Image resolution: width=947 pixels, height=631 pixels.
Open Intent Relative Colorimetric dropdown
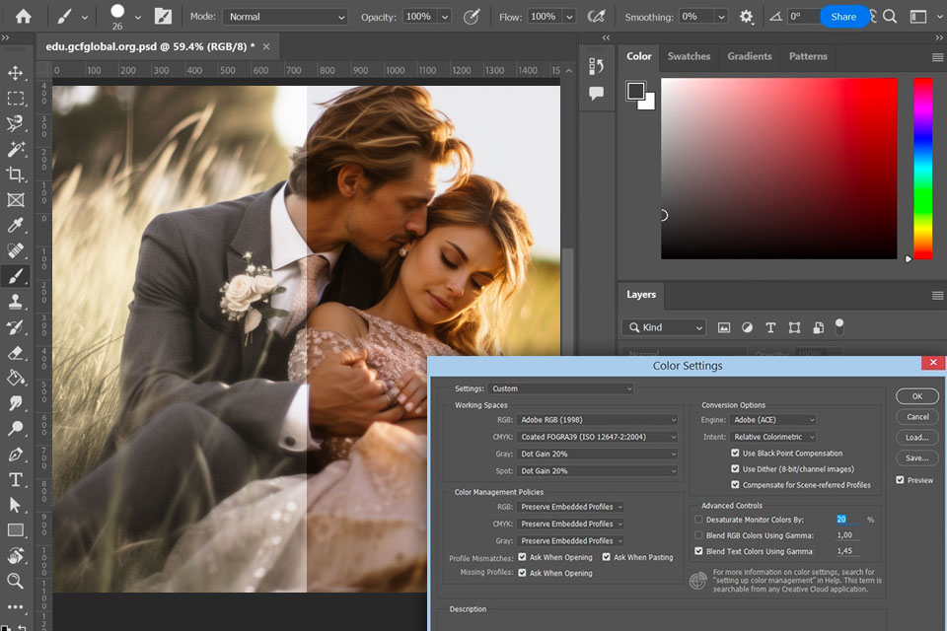tap(773, 437)
